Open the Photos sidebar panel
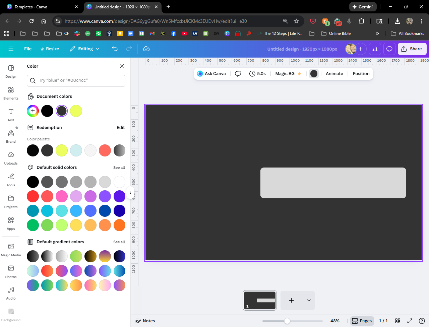Viewport: 429px width, 327px height. [x=11, y=272]
